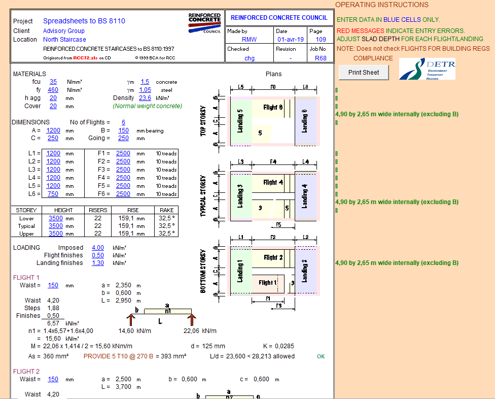Click the Print Sheet button
The height and width of the screenshot is (399, 495).
[363, 73]
